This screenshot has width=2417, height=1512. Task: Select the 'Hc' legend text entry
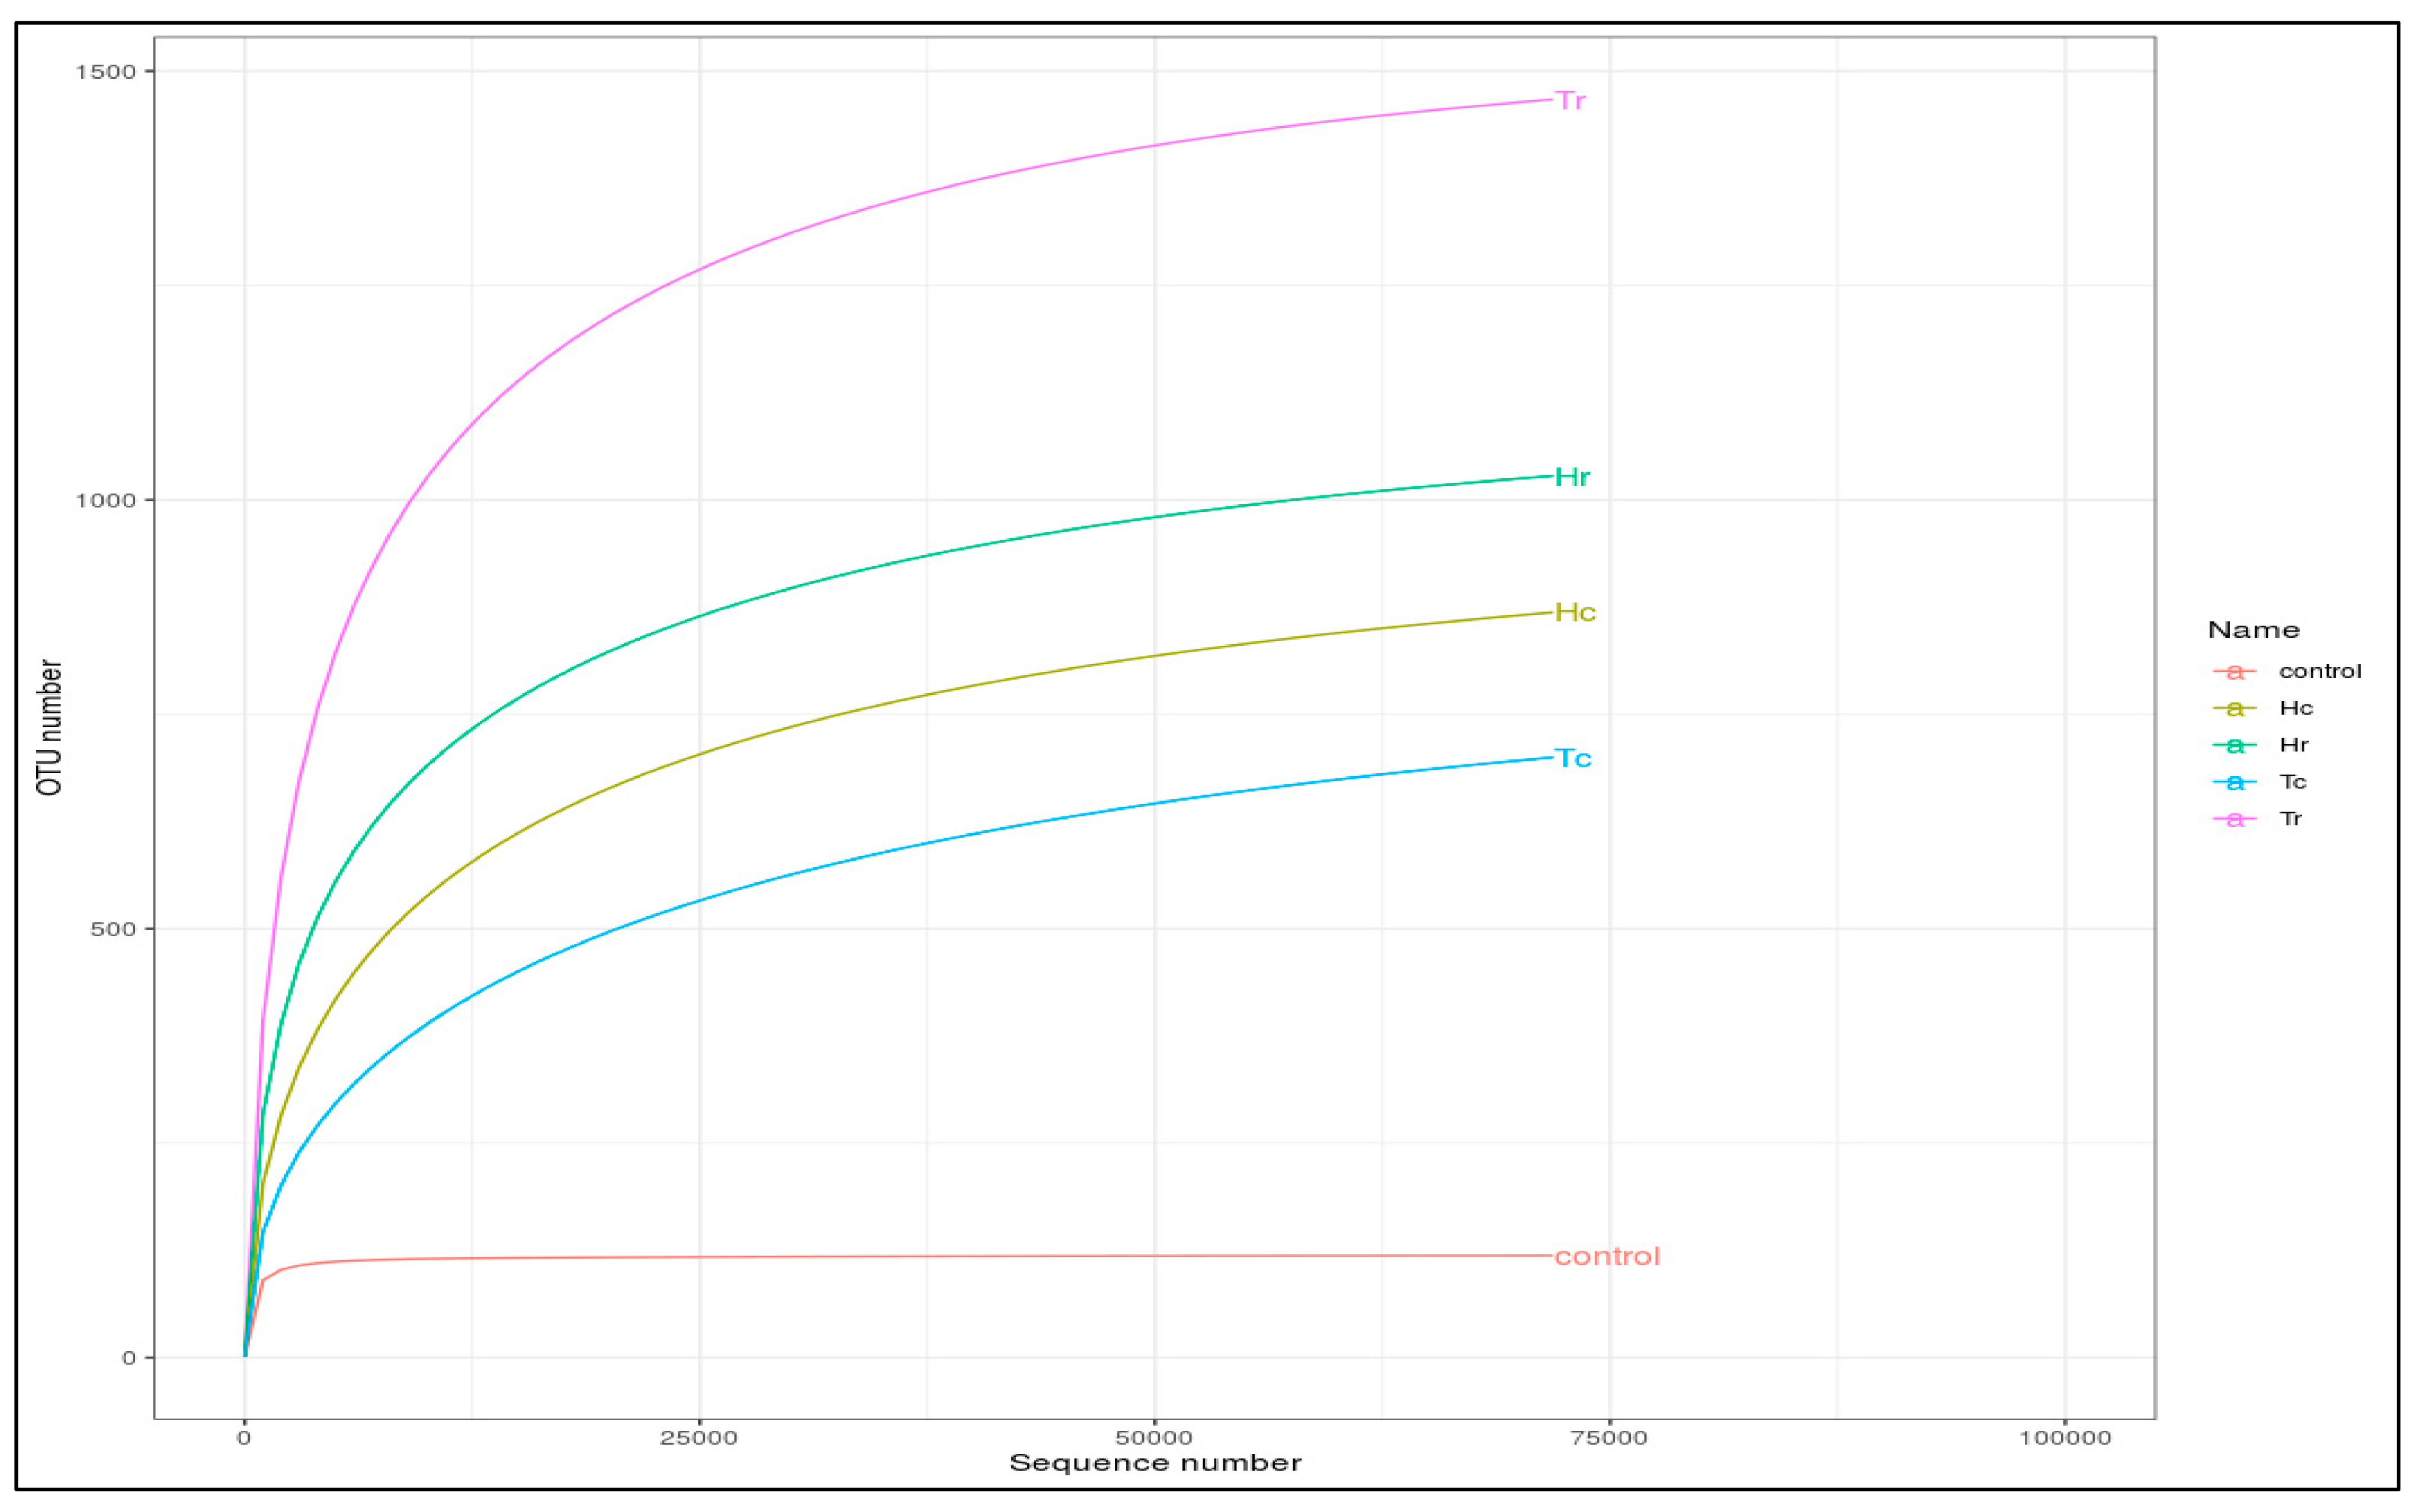coord(2296,708)
